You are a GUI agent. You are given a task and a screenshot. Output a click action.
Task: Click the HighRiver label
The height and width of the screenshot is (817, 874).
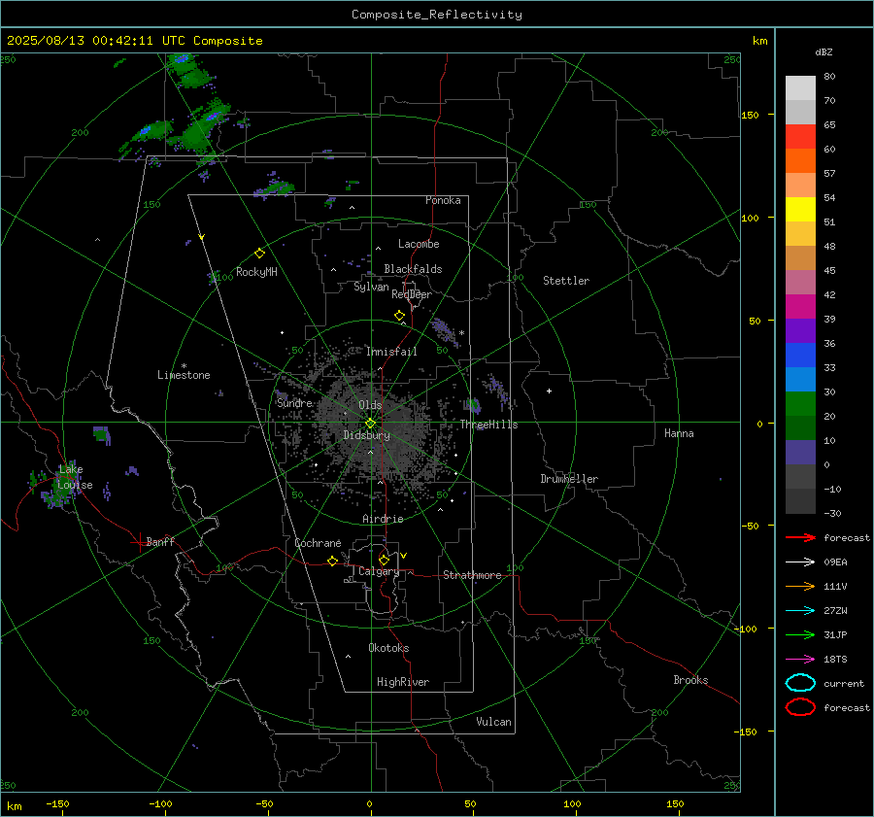403,682
